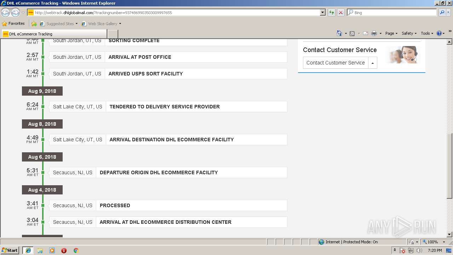Refresh the page with the green arrows icon
453x255 pixels.
(331, 12)
